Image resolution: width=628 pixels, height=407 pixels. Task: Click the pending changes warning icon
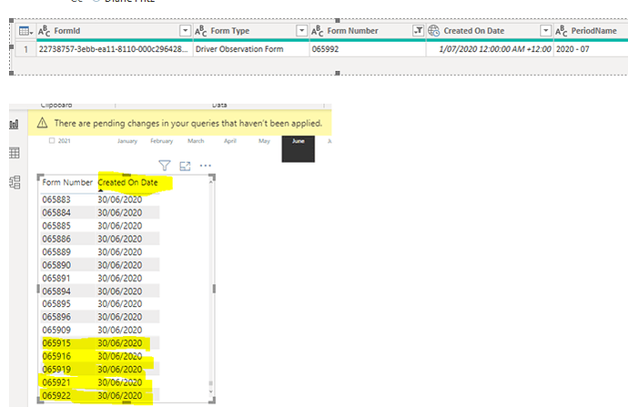click(x=42, y=123)
